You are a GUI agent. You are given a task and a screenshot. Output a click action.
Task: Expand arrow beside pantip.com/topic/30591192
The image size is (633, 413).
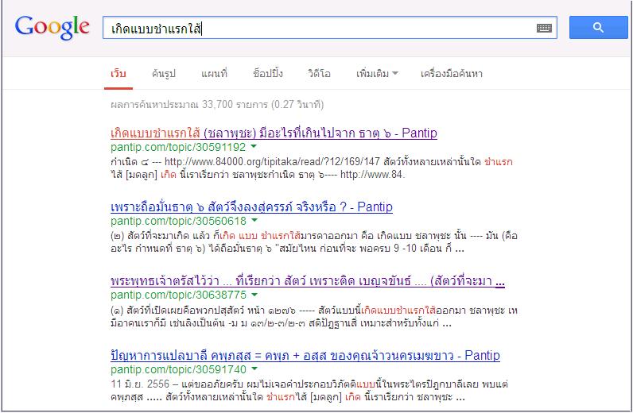point(254,146)
